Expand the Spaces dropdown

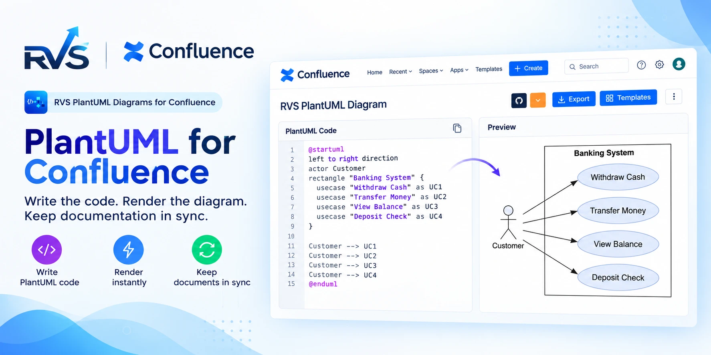click(431, 71)
